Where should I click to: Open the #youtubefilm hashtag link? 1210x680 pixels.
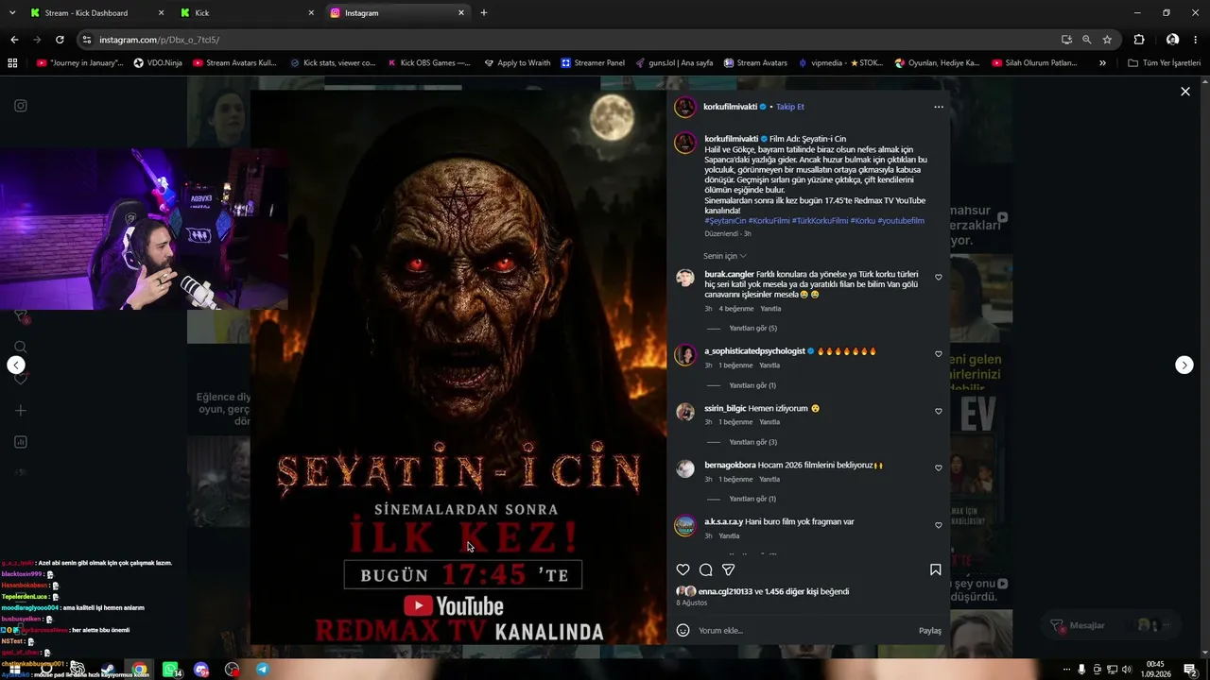[901, 221]
